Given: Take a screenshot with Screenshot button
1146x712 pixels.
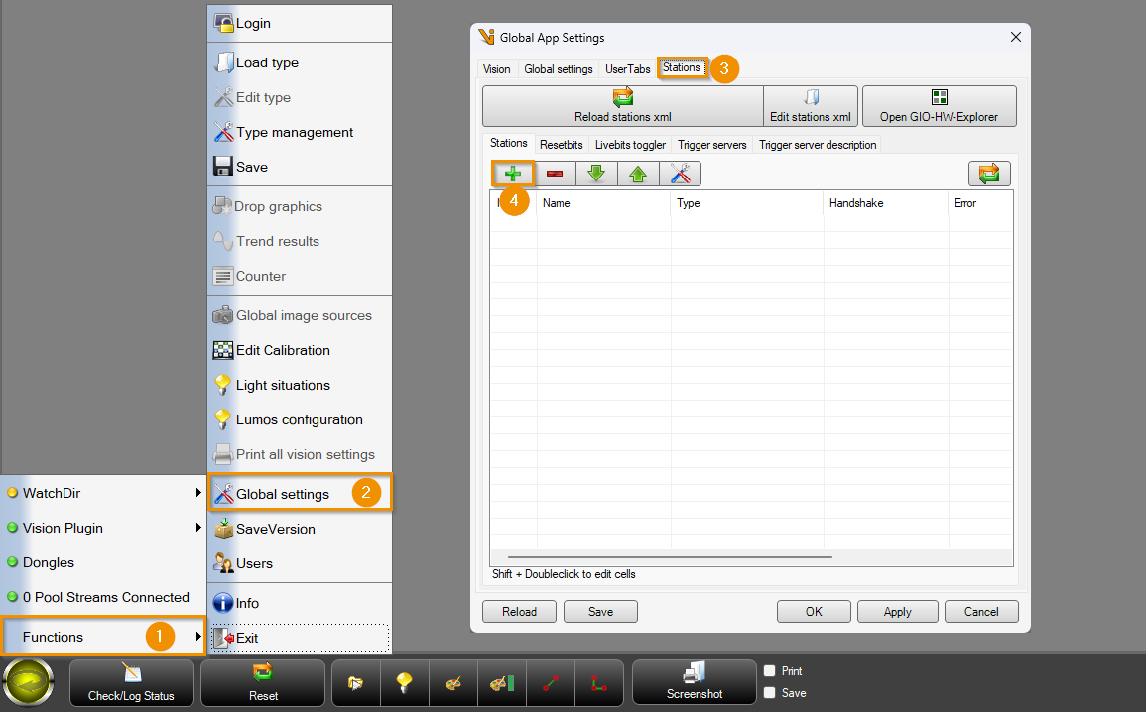Looking at the screenshot, I should [x=695, y=683].
